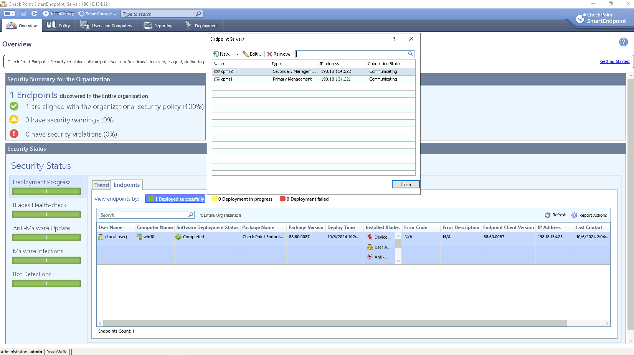Expand the New server dropdown arrow
The width and height of the screenshot is (634, 356).
(x=237, y=54)
